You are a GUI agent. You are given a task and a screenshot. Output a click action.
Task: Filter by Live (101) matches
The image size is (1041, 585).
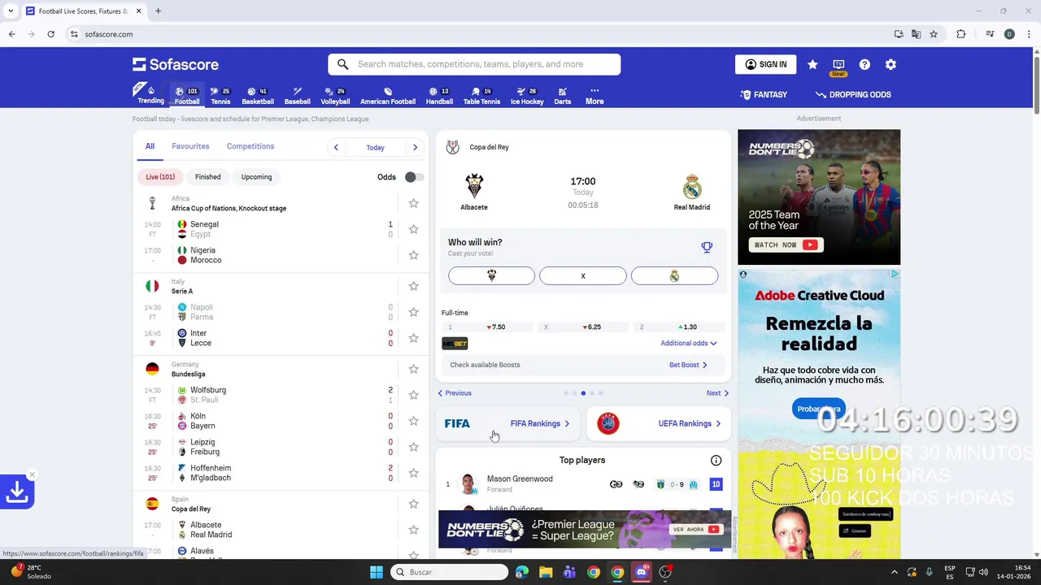coord(160,176)
